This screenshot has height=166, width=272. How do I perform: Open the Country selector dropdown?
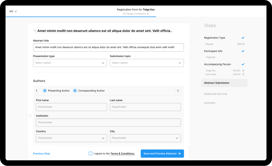pyautogui.click(x=71, y=138)
